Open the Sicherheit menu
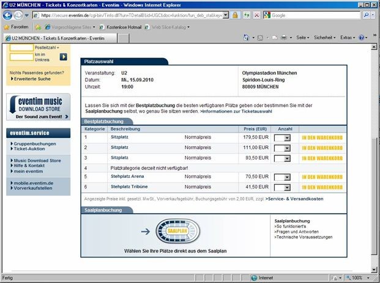The image size is (380, 283). (324, 38)
